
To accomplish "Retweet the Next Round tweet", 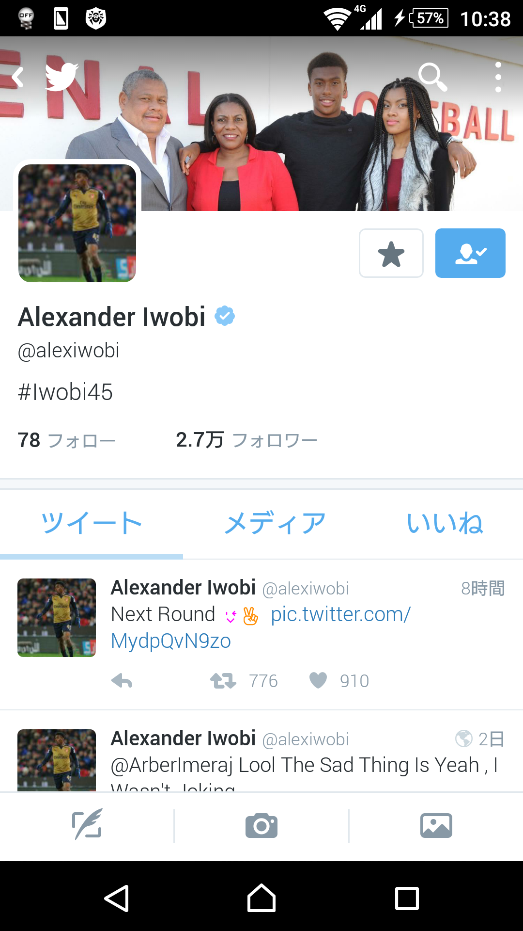I will (223, 681).
